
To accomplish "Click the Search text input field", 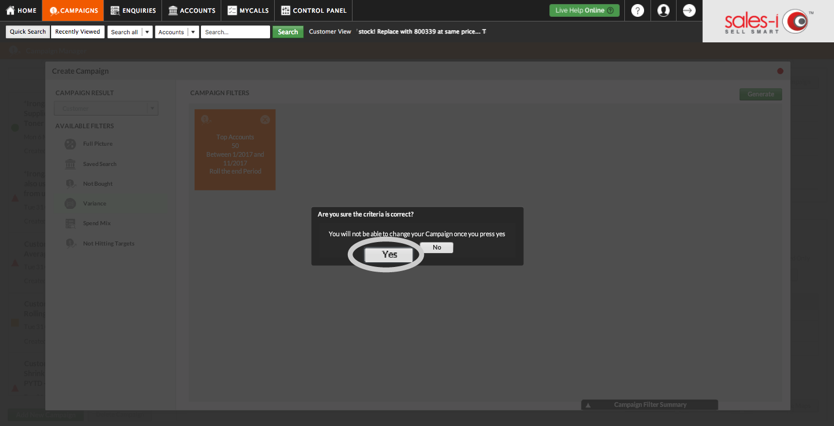I will (235, 32).
